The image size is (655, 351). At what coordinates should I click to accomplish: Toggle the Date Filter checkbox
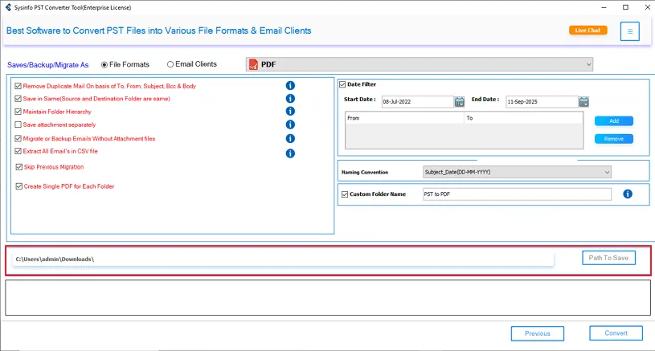(x=342, y=84)
